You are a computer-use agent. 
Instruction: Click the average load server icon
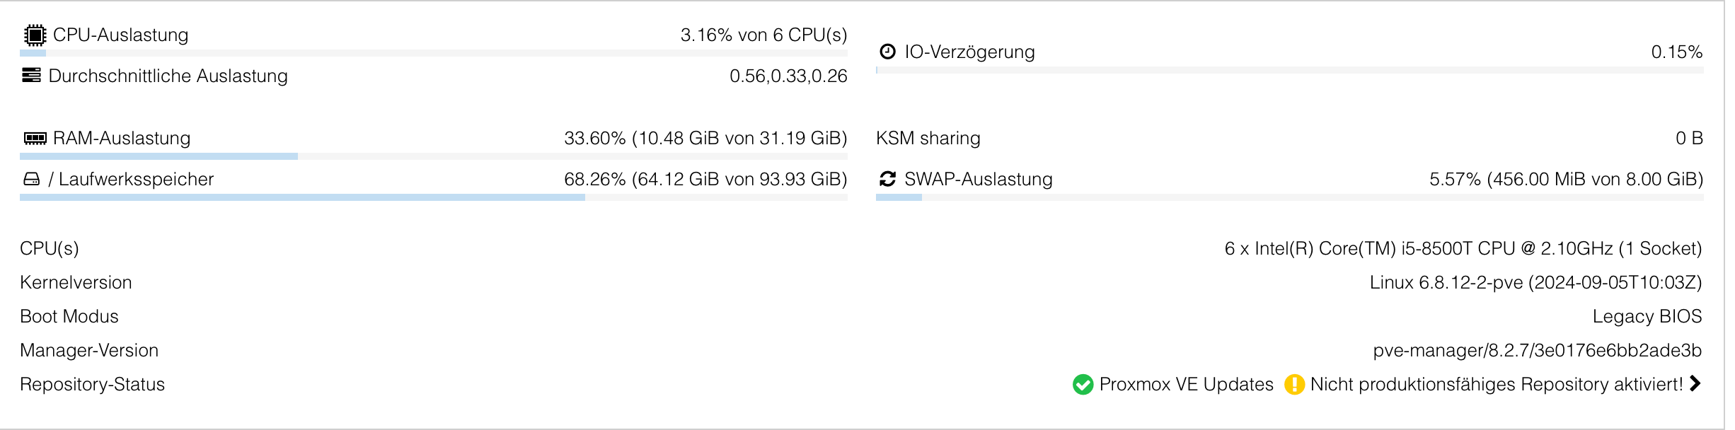coord(31,75)
